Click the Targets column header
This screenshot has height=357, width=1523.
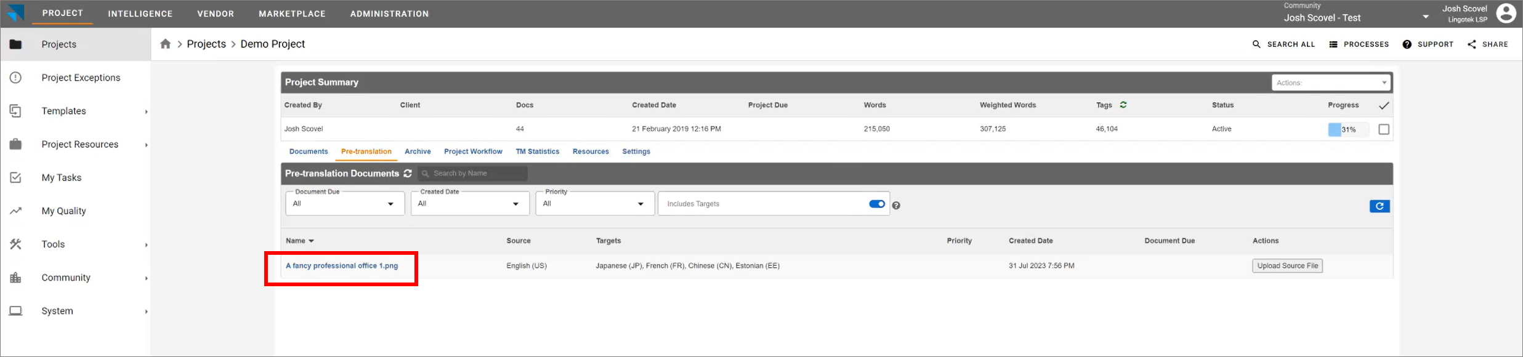point(608,241)
